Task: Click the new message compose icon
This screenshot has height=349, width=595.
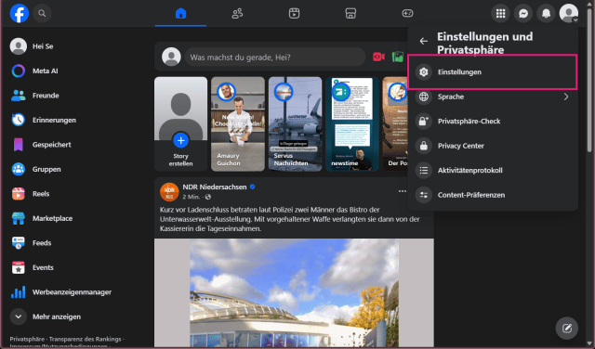Action: [566, 328]
